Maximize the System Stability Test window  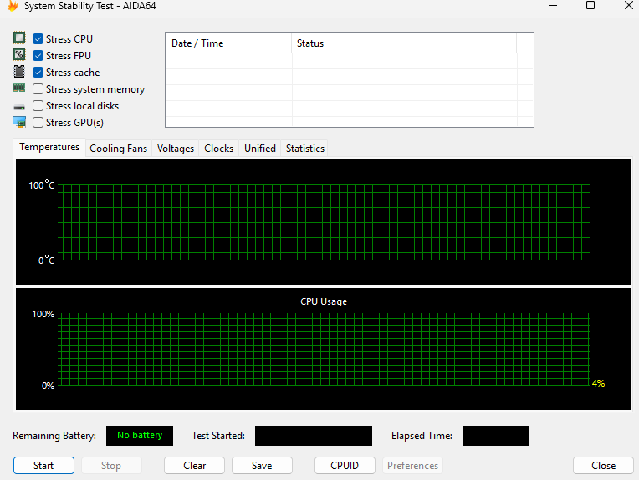(590, 5)
